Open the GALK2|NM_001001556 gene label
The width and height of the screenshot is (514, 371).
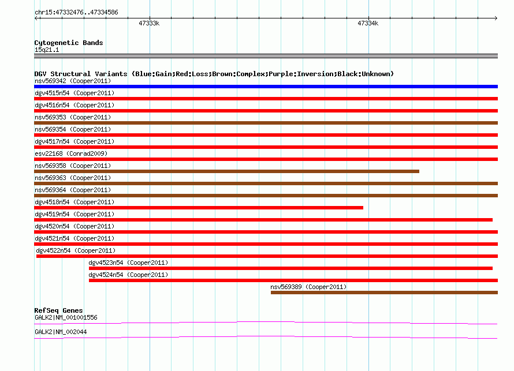[x=66, y=317]
